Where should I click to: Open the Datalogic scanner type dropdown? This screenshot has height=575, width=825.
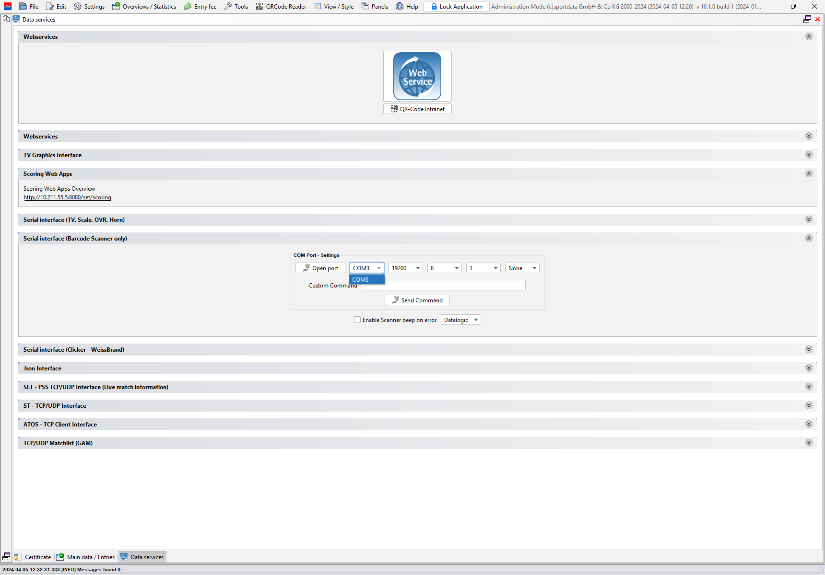coord(460,320)
